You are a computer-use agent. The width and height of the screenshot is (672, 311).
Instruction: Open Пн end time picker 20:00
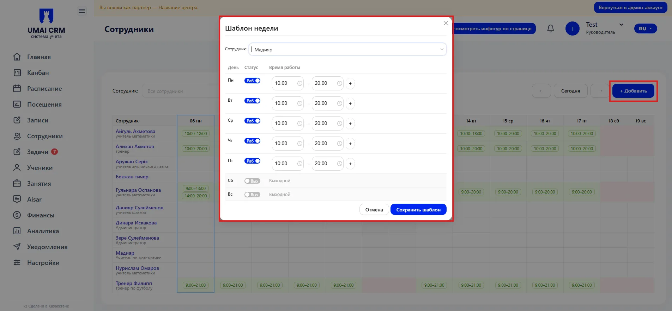328,83
